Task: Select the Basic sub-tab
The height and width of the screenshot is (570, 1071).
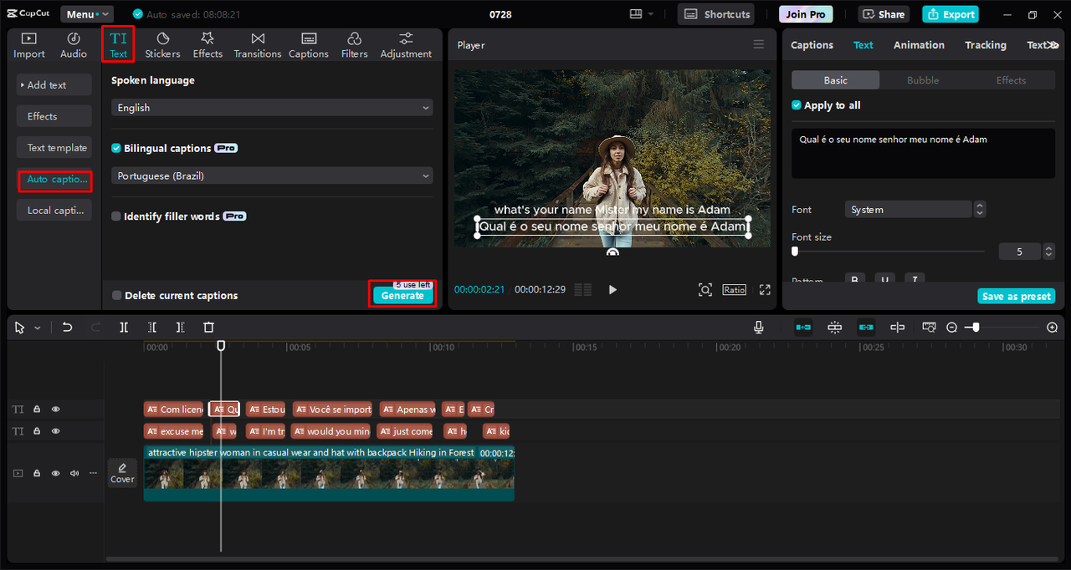Action: 835,80
